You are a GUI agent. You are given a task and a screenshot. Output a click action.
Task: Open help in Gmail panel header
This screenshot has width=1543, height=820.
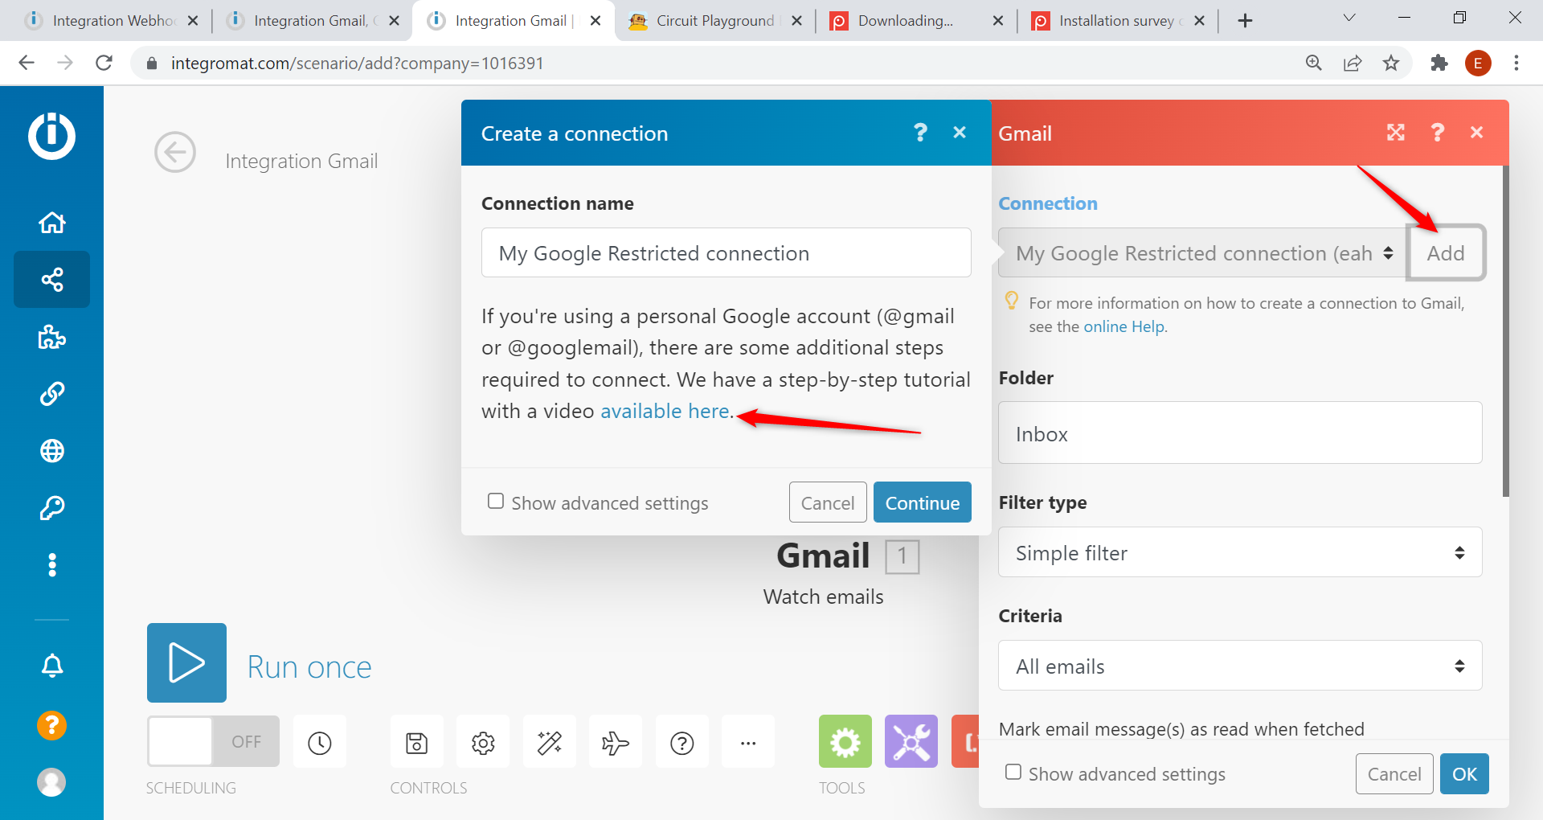pos(1438,133)
